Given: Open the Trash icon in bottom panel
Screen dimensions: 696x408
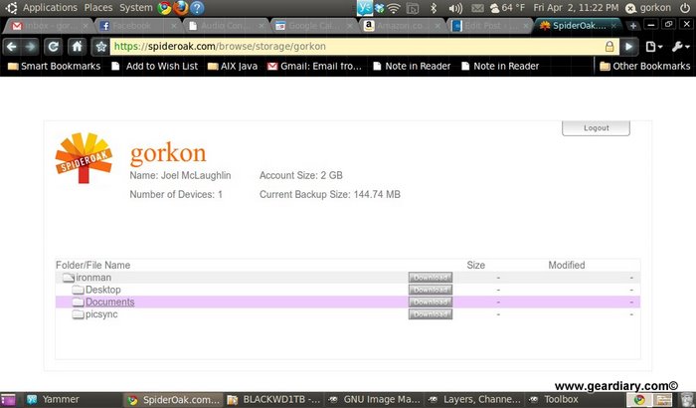Looking at the screenshot, I should pos(686,400).
